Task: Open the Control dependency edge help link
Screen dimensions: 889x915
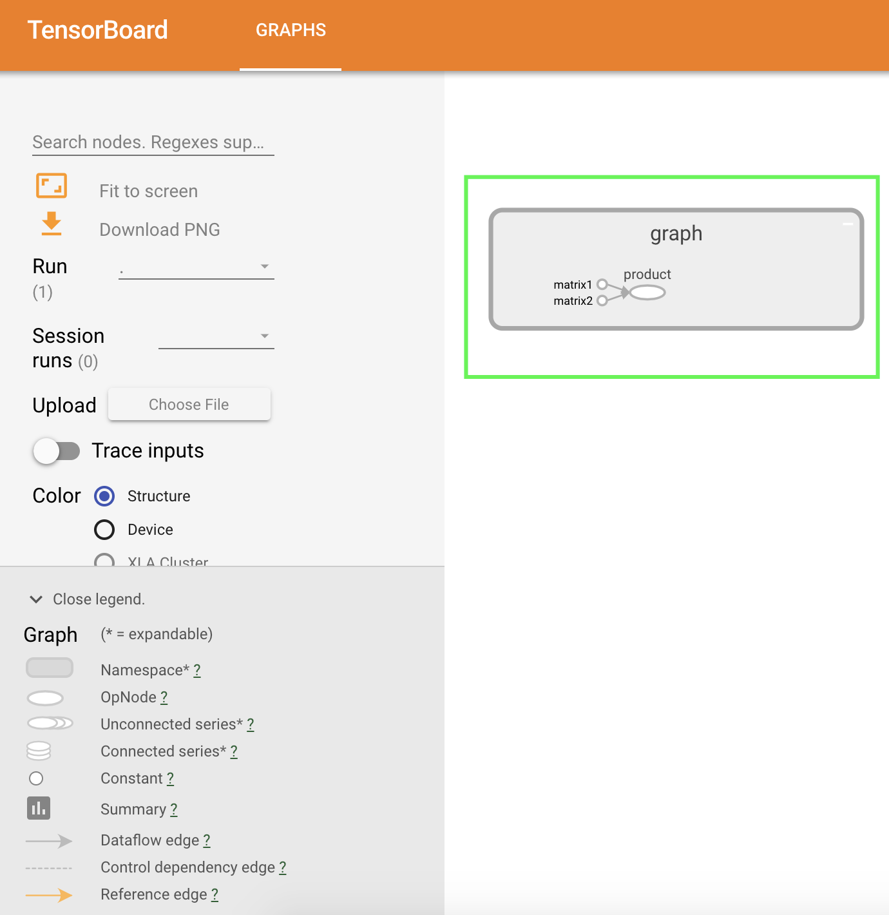Action: click(x=283, y=867)
